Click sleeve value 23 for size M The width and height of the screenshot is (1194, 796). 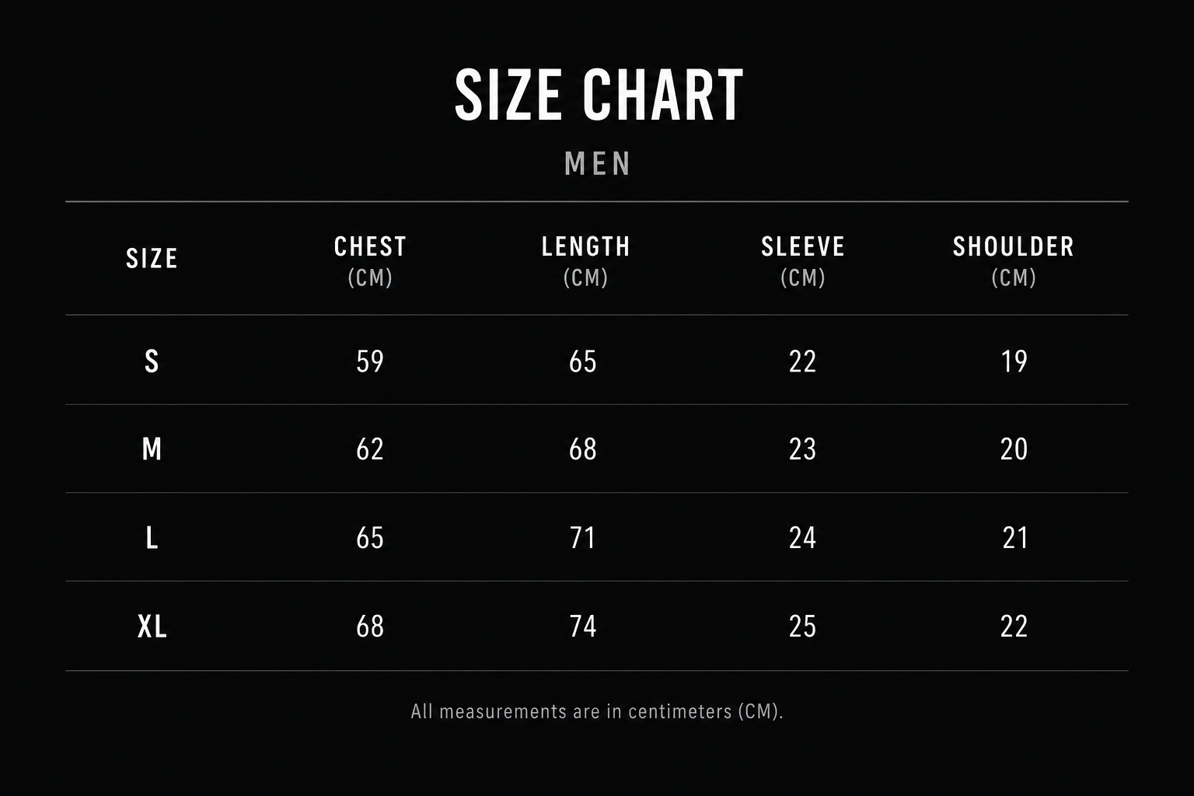(x=802, y=449)
